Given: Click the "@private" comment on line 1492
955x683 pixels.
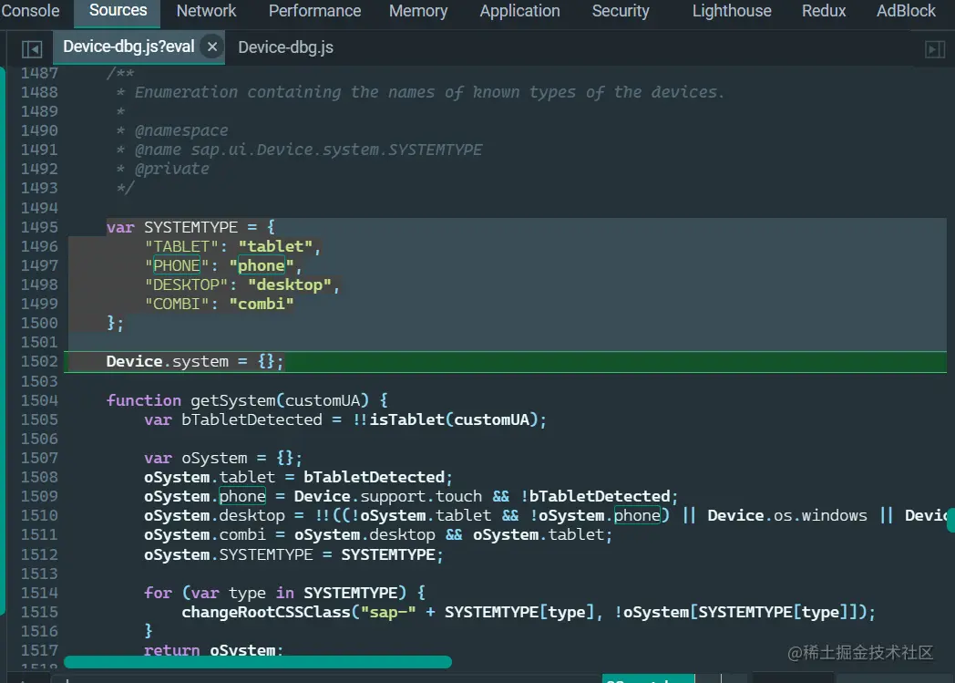Looking at the screenshot, I should pos(171,169).
